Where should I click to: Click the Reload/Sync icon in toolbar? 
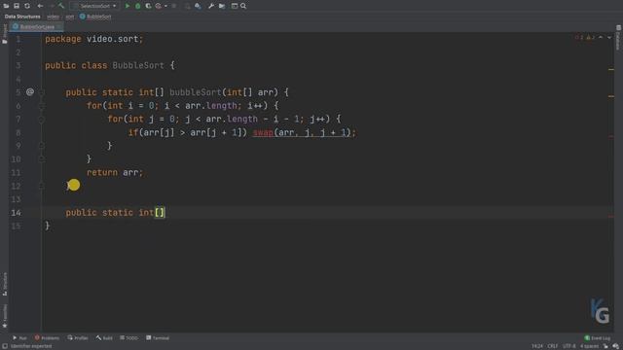pos(27,6)
